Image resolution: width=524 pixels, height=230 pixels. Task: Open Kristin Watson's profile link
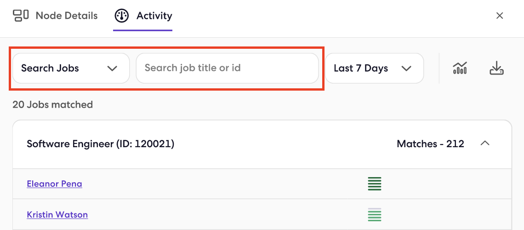click(x=57, y=214)
